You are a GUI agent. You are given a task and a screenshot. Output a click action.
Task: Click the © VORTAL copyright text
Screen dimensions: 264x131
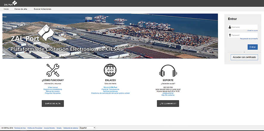tap(7, 128)
